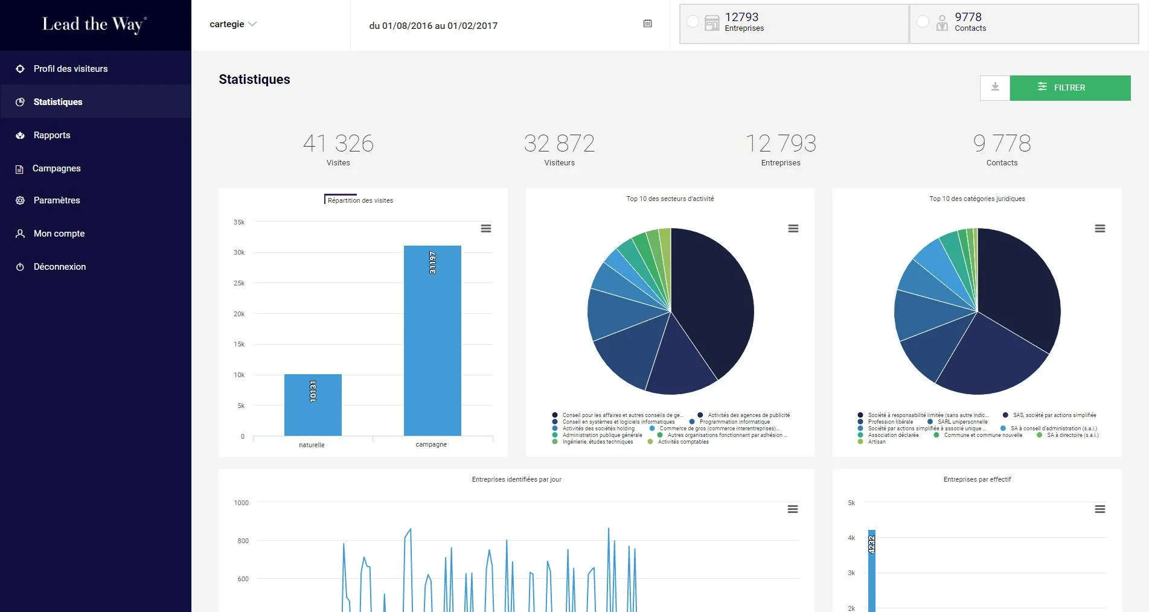Screen dimensions: 1149x612
Task: Toggle legend SARL unipersonnelle
Action: [x=958, y=422]
